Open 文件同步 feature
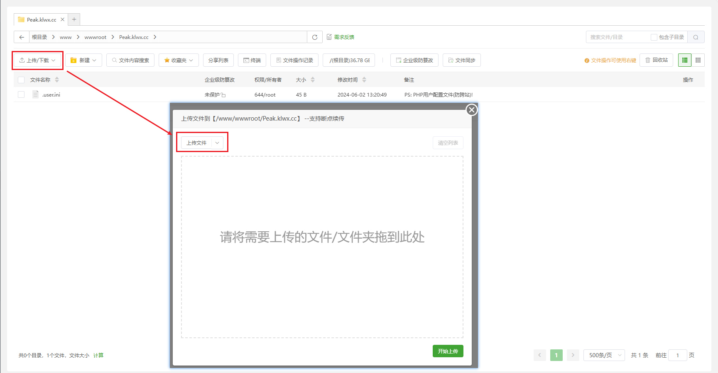The image size is (718, 373). coord(462,60)
